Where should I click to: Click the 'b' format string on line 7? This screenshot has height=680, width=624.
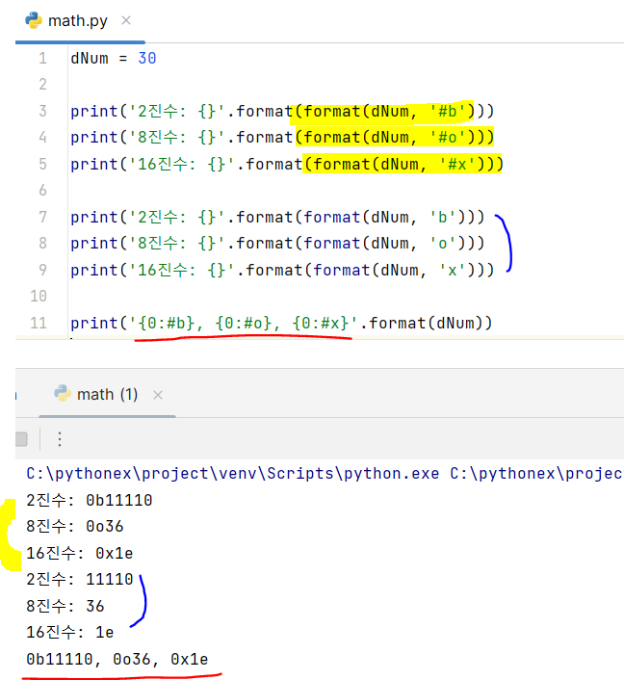(442, 218)
